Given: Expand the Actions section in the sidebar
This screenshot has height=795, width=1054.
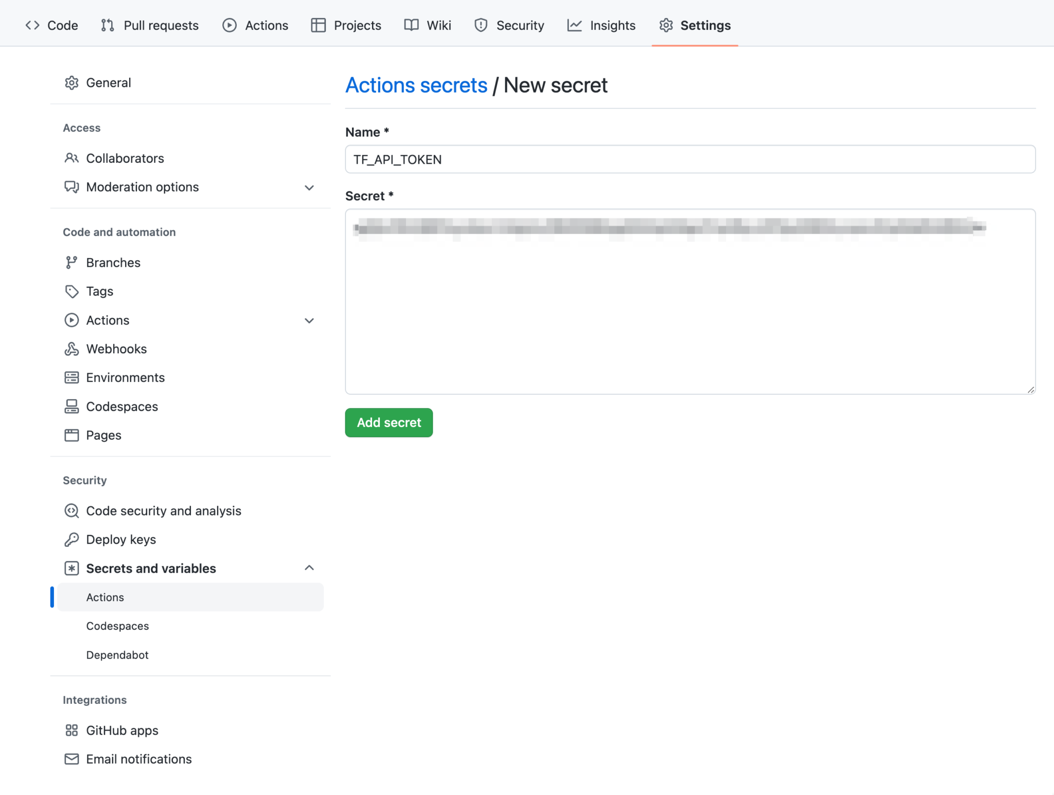Looking at the screenshot, I should coord(309,320).
